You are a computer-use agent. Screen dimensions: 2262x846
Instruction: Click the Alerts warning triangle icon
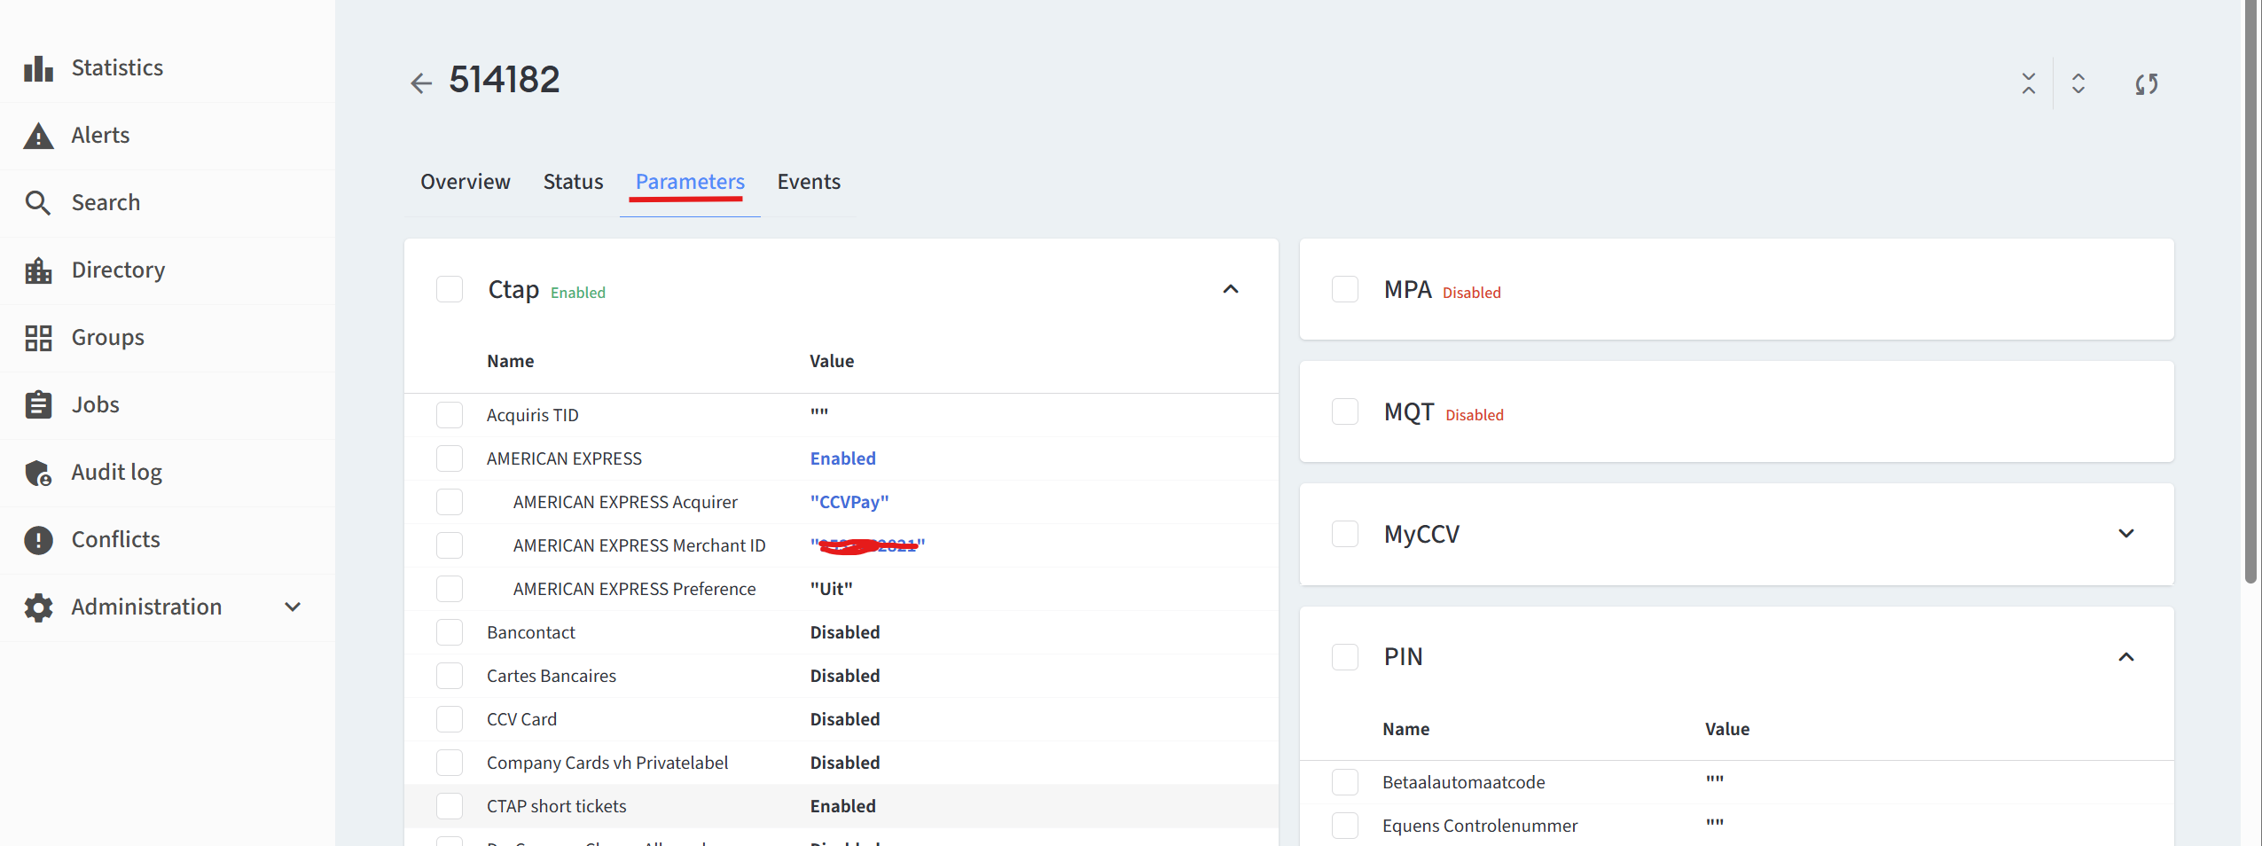(38, 136)
